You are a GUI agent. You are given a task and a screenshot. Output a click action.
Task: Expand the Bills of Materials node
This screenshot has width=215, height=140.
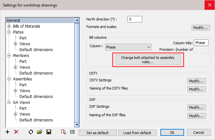tap(9, 26)
